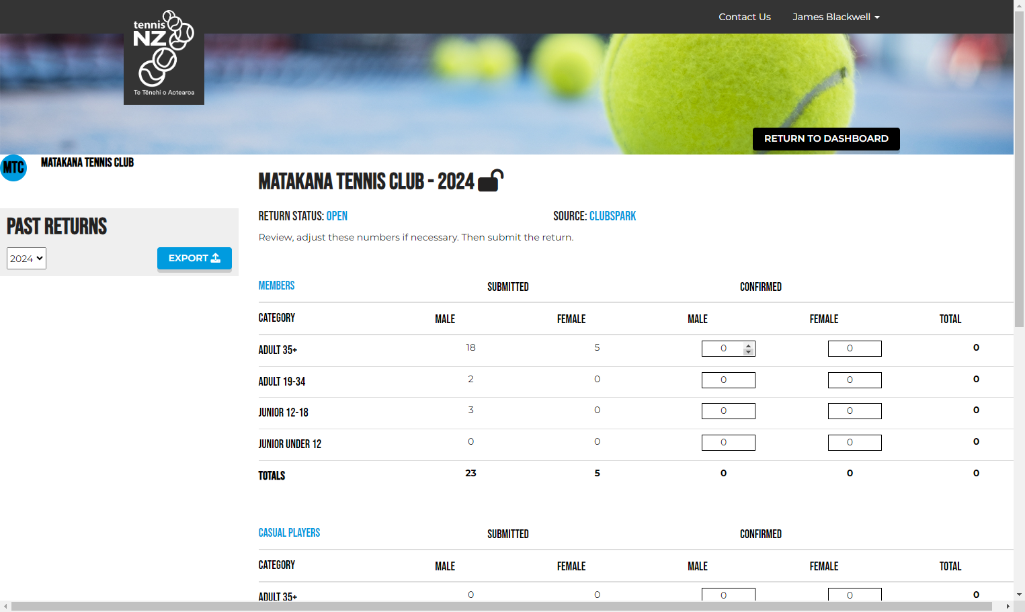Click the Junior 12-18 category label

click(x=284, y=412)
